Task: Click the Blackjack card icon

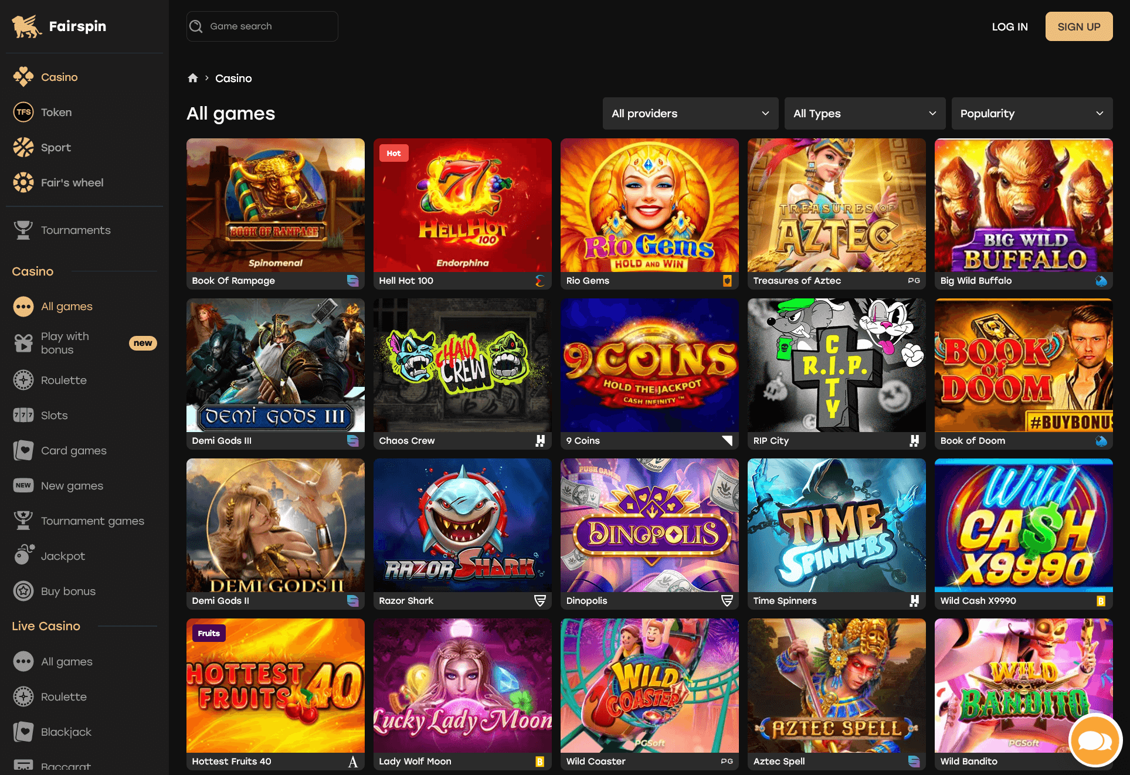Action: pyautogui.click(x=23, y=732)
